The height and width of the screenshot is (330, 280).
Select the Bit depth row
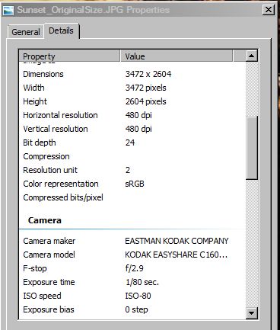click(132, 143)
